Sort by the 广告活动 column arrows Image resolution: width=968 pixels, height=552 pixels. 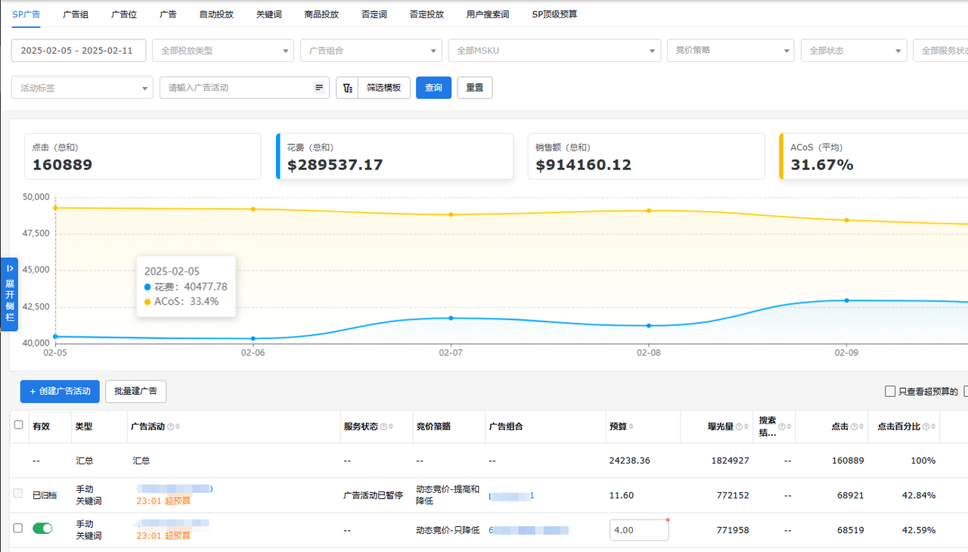(x=177, y=426)
